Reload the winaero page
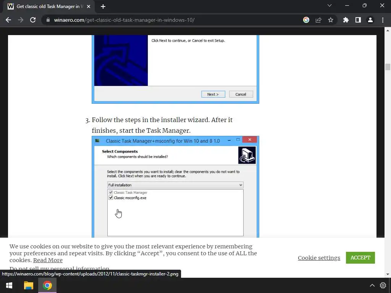Image resolution: width=391 pixels, height=293 pixels. coord(33,20)
